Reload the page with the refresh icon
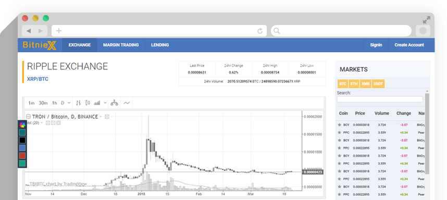447x200 pixels. 259,31
